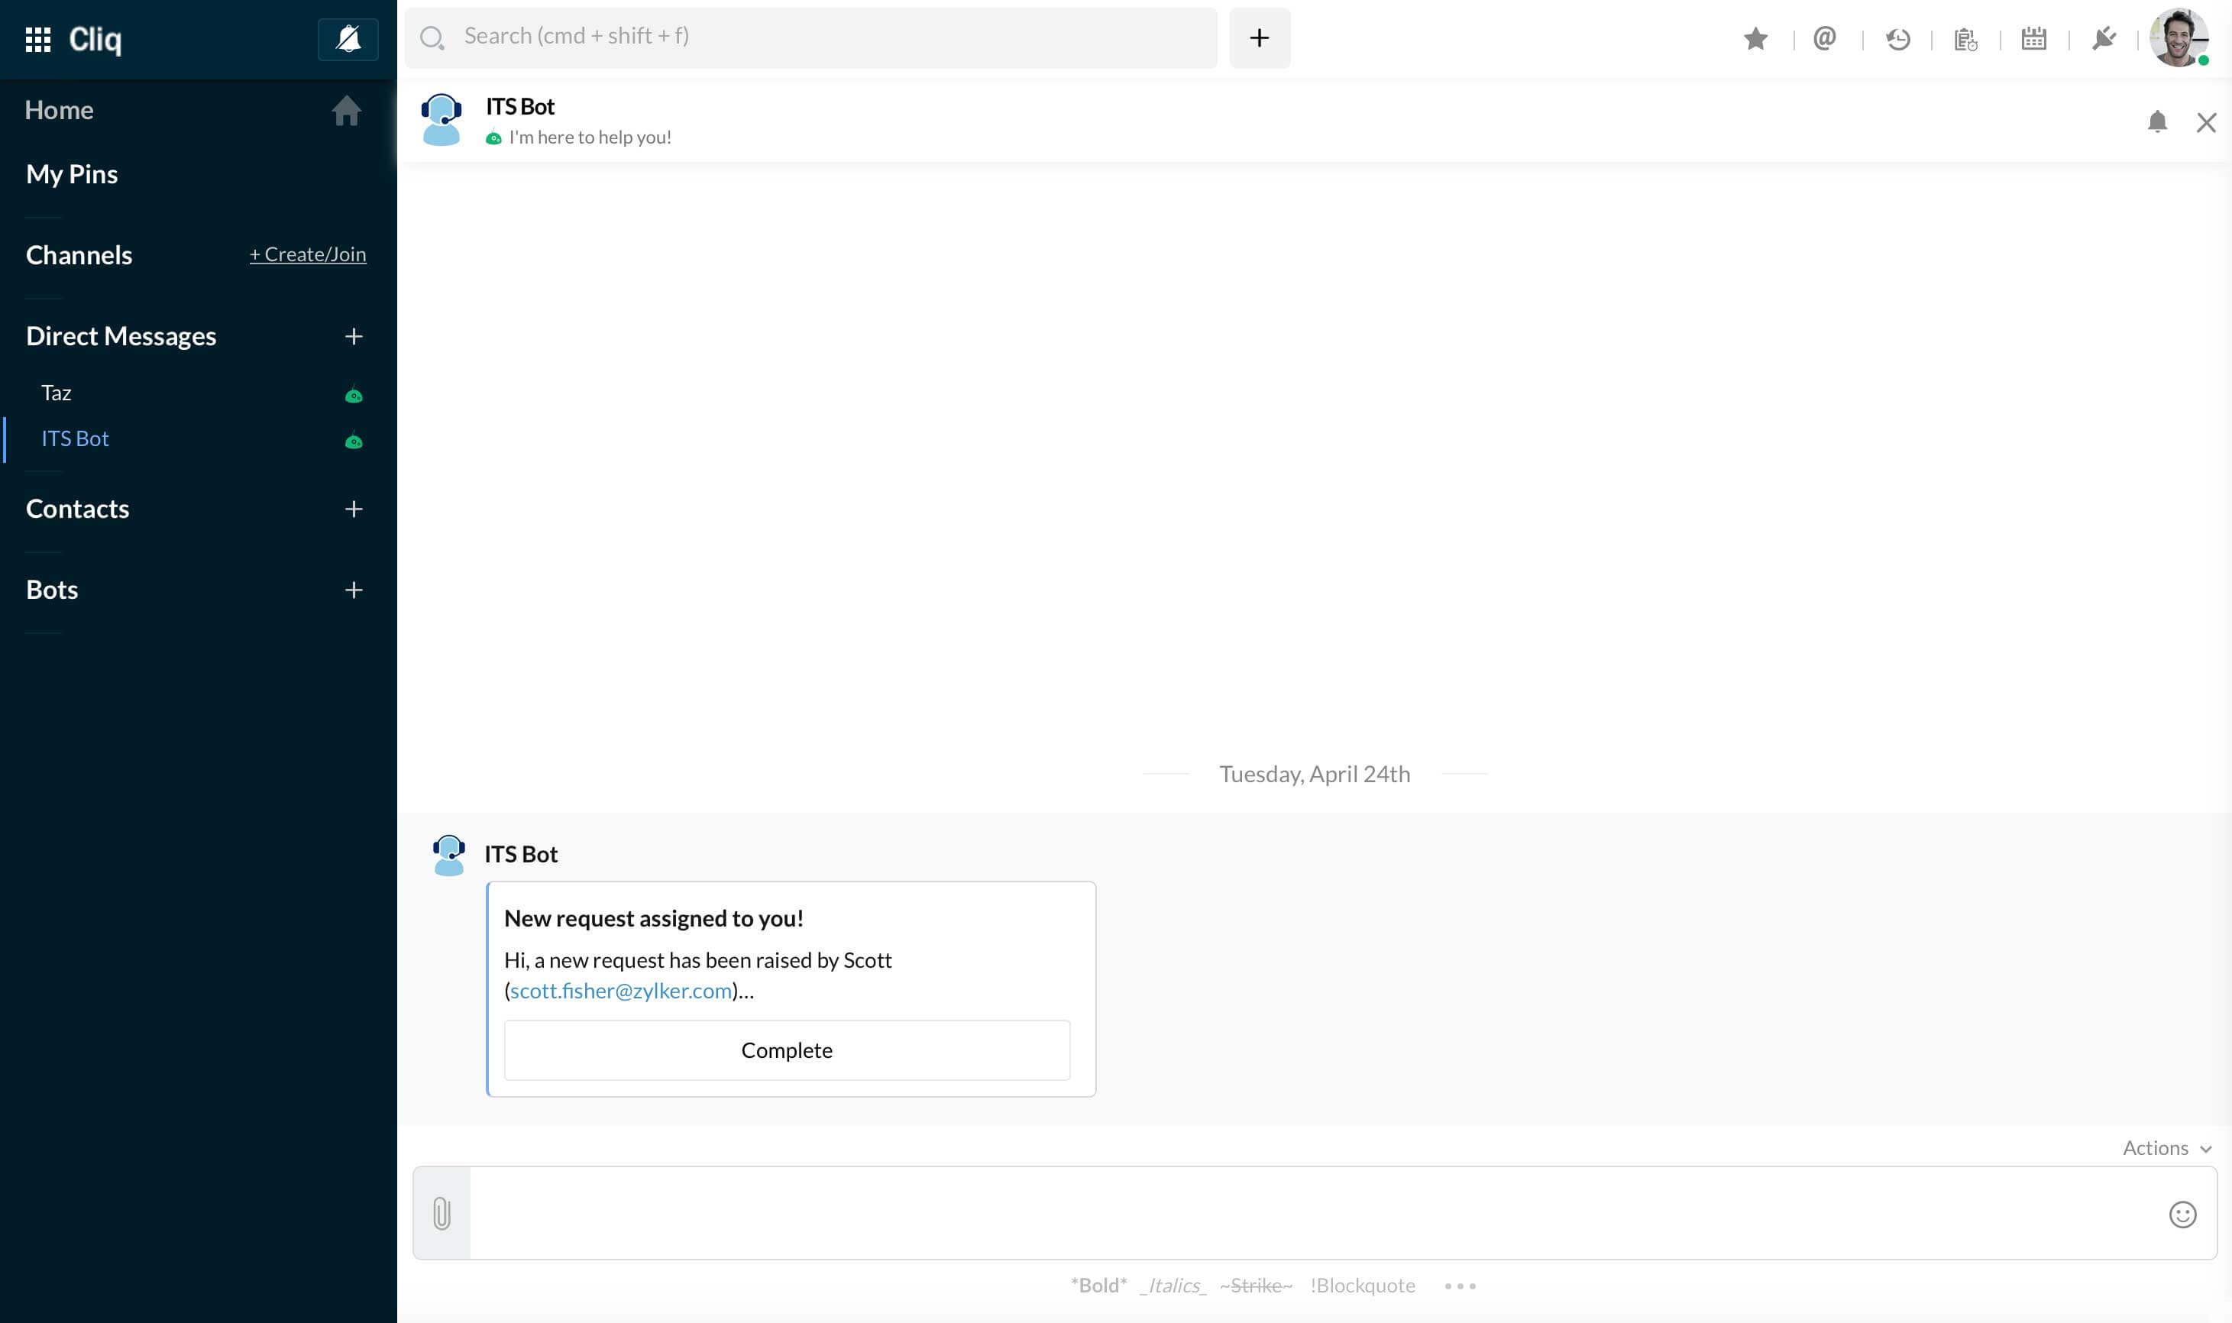This screenshot has width=2232, height=1323.
Task: Open the calendar icon in top bar
Action: [x=2033, y=38]
